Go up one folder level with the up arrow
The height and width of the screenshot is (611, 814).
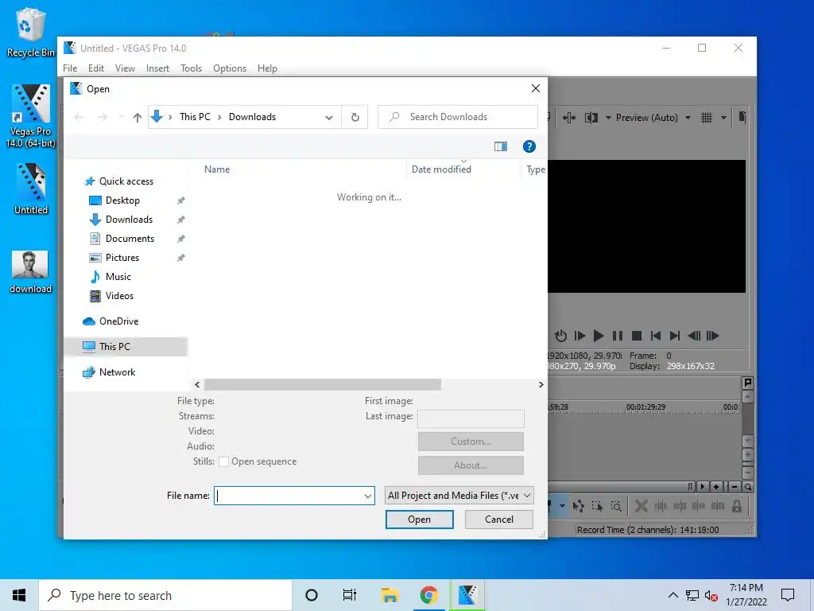137,118
